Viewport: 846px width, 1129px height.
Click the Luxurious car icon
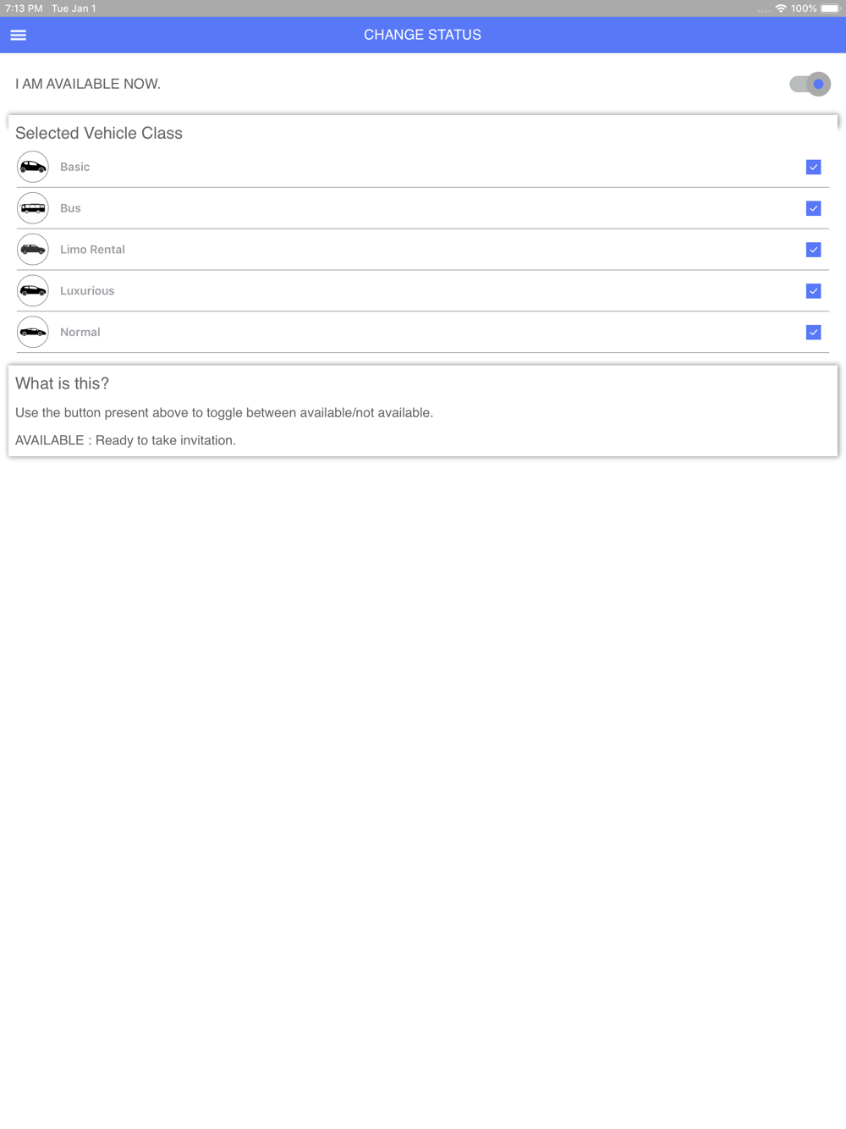(x=33, y=291)
